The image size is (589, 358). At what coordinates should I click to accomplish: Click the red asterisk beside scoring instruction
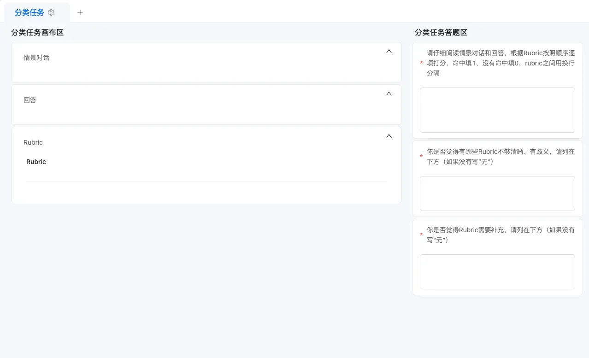click(x=421, y=63)
